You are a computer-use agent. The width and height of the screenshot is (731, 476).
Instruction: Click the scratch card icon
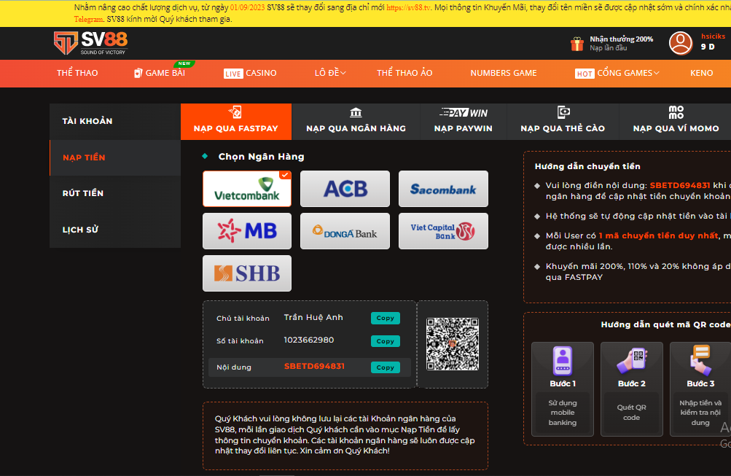tap(563, 112)
